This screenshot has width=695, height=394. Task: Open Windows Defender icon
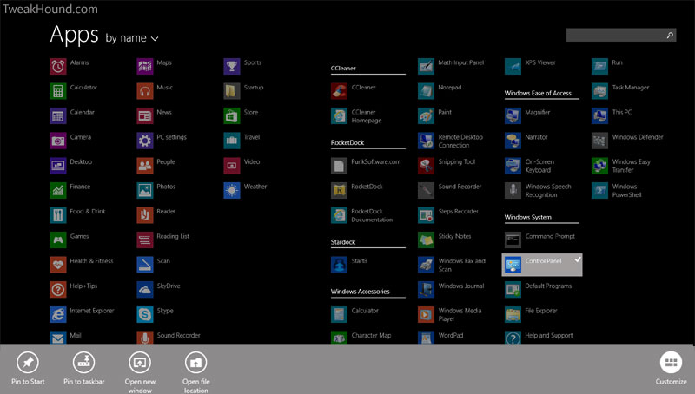(599, 141)
